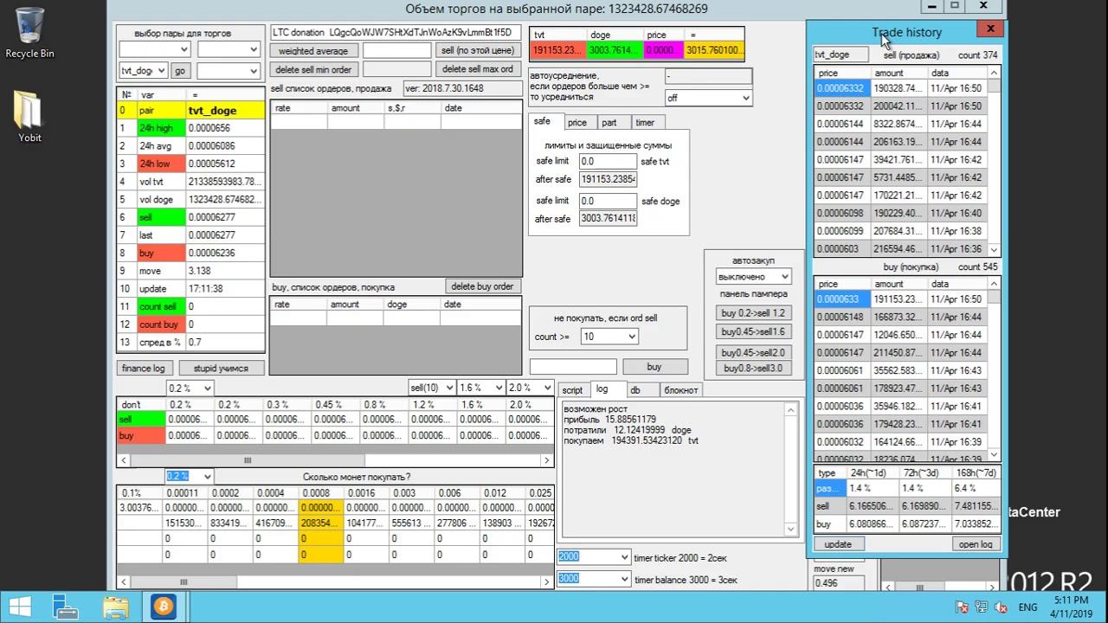Switch to the price tab

(577, 123)
